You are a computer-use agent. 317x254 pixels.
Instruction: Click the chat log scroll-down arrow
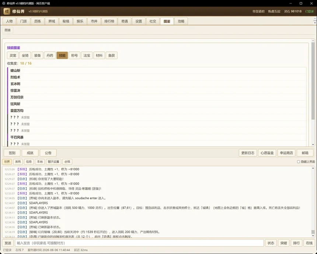(x=313, y=236)
